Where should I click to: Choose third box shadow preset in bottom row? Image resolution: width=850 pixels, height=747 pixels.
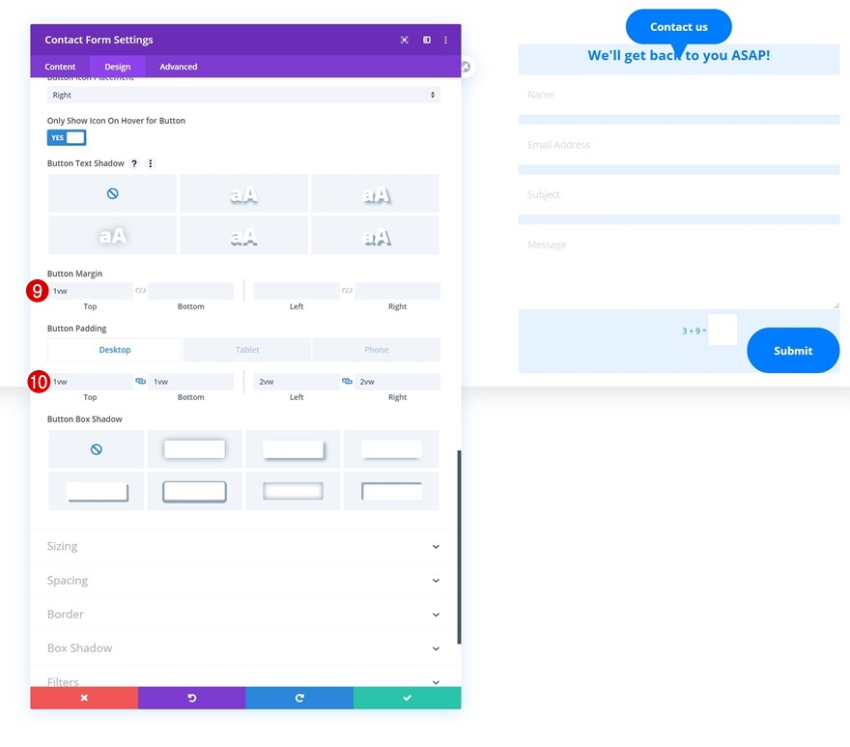[293, 491]
